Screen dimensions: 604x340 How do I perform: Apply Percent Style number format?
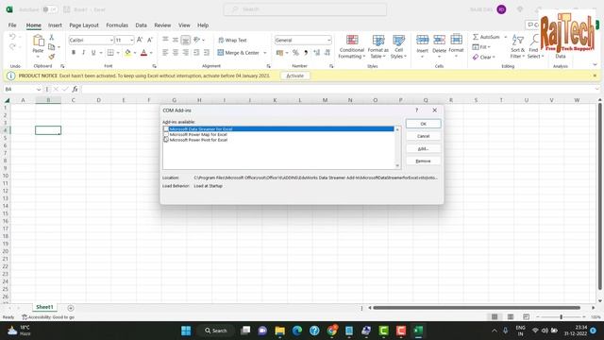(295, 53)
